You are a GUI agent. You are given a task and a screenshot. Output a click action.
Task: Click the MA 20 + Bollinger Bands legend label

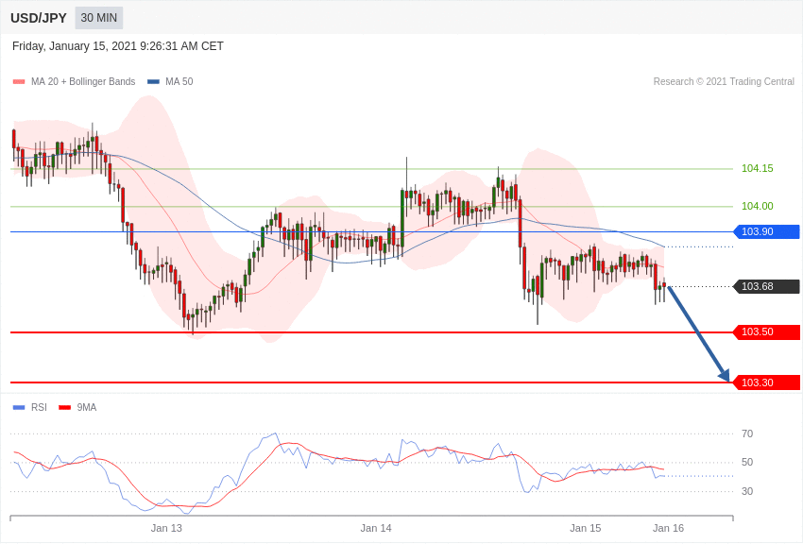(83, 81)
